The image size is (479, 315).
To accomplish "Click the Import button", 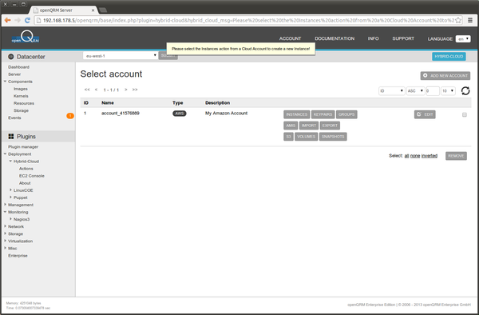I will tap(309, 126).
